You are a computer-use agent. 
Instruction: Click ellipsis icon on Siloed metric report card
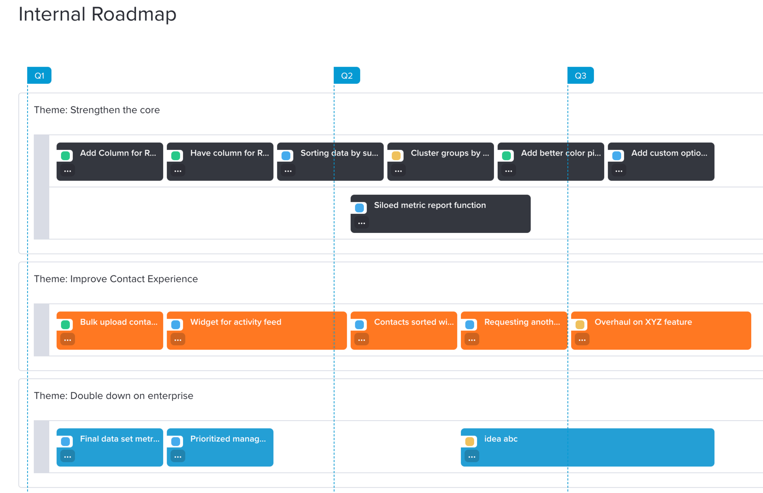click(362, 223)
